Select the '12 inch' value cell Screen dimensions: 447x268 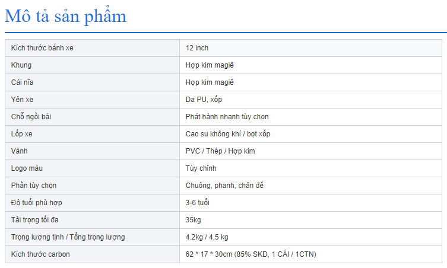pyautogui.click(x=197, y=48)
